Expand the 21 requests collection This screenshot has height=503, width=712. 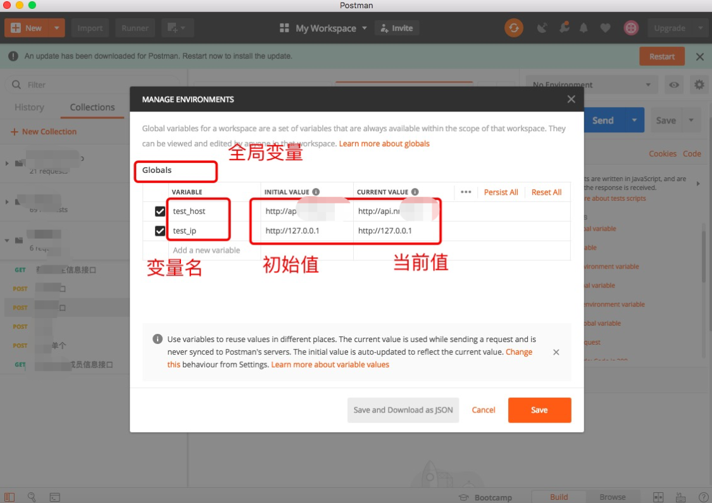pyautogui.click(x=7, y=163)
